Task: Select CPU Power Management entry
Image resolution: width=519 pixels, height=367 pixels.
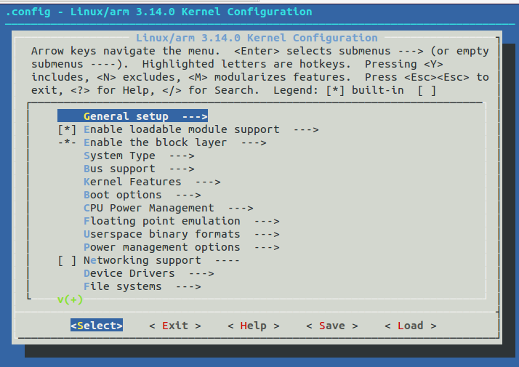Action: click(x=169, y=208)
